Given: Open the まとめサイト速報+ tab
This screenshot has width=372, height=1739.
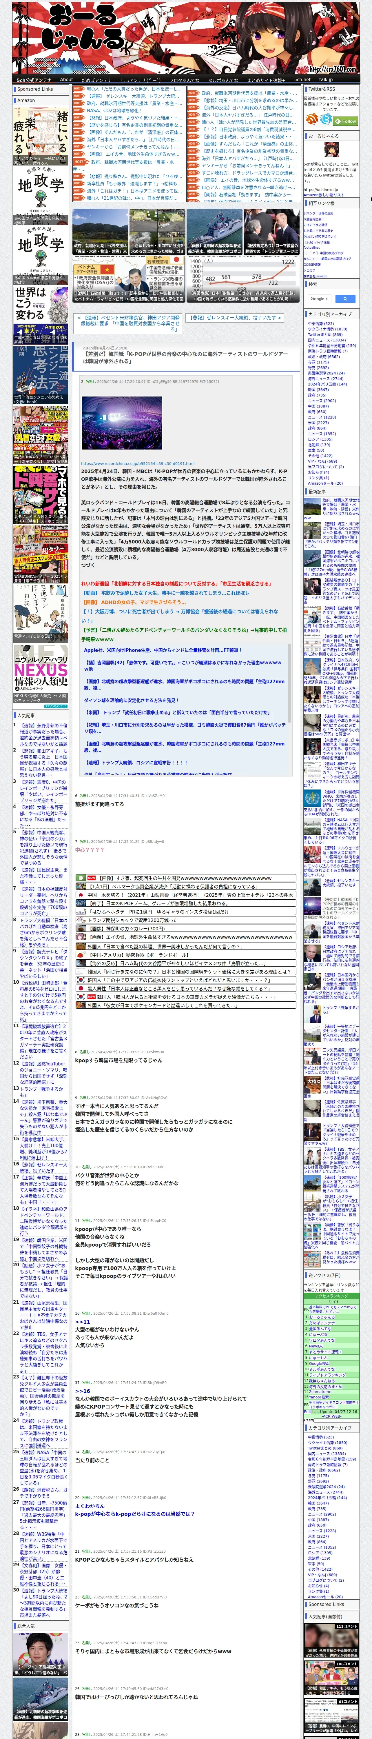Looking at the screenshot, I should point(265,80).
